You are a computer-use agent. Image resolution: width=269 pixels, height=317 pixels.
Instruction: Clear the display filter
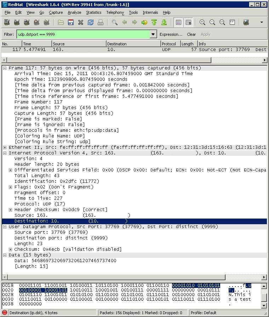[x=191, y=34]
